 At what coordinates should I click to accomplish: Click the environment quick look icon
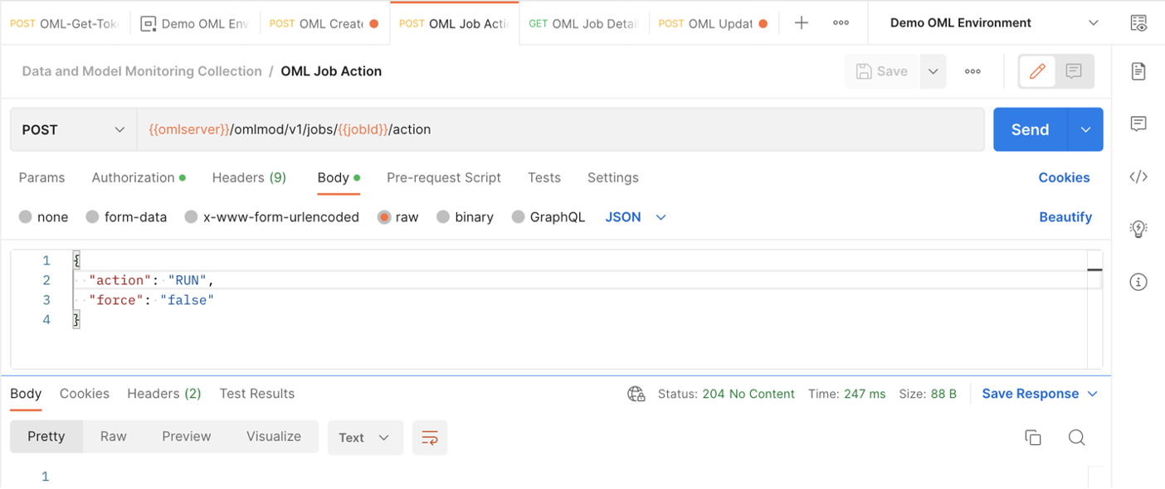pos(1138,23)
